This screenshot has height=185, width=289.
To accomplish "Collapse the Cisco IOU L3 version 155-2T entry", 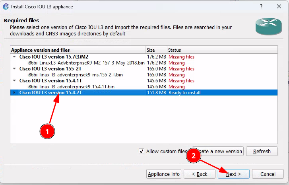I will pyautogui.click(x=15, y=69).
